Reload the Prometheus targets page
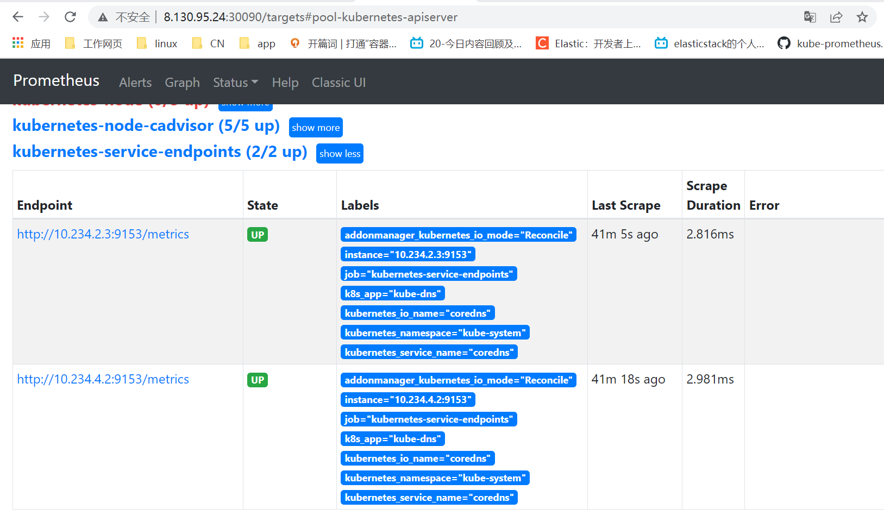 coord(70,17)
